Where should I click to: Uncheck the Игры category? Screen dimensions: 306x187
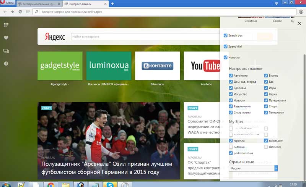tap(266, 88)
